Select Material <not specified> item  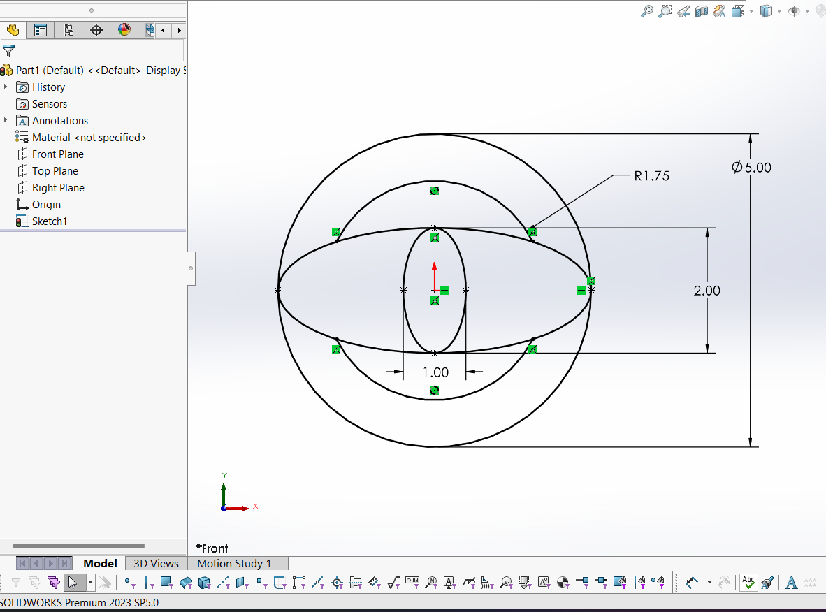81,138
